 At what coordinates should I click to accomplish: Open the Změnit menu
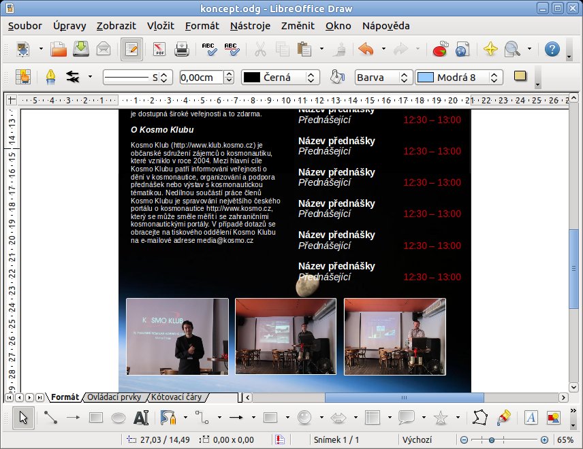(x=298, y=26)
